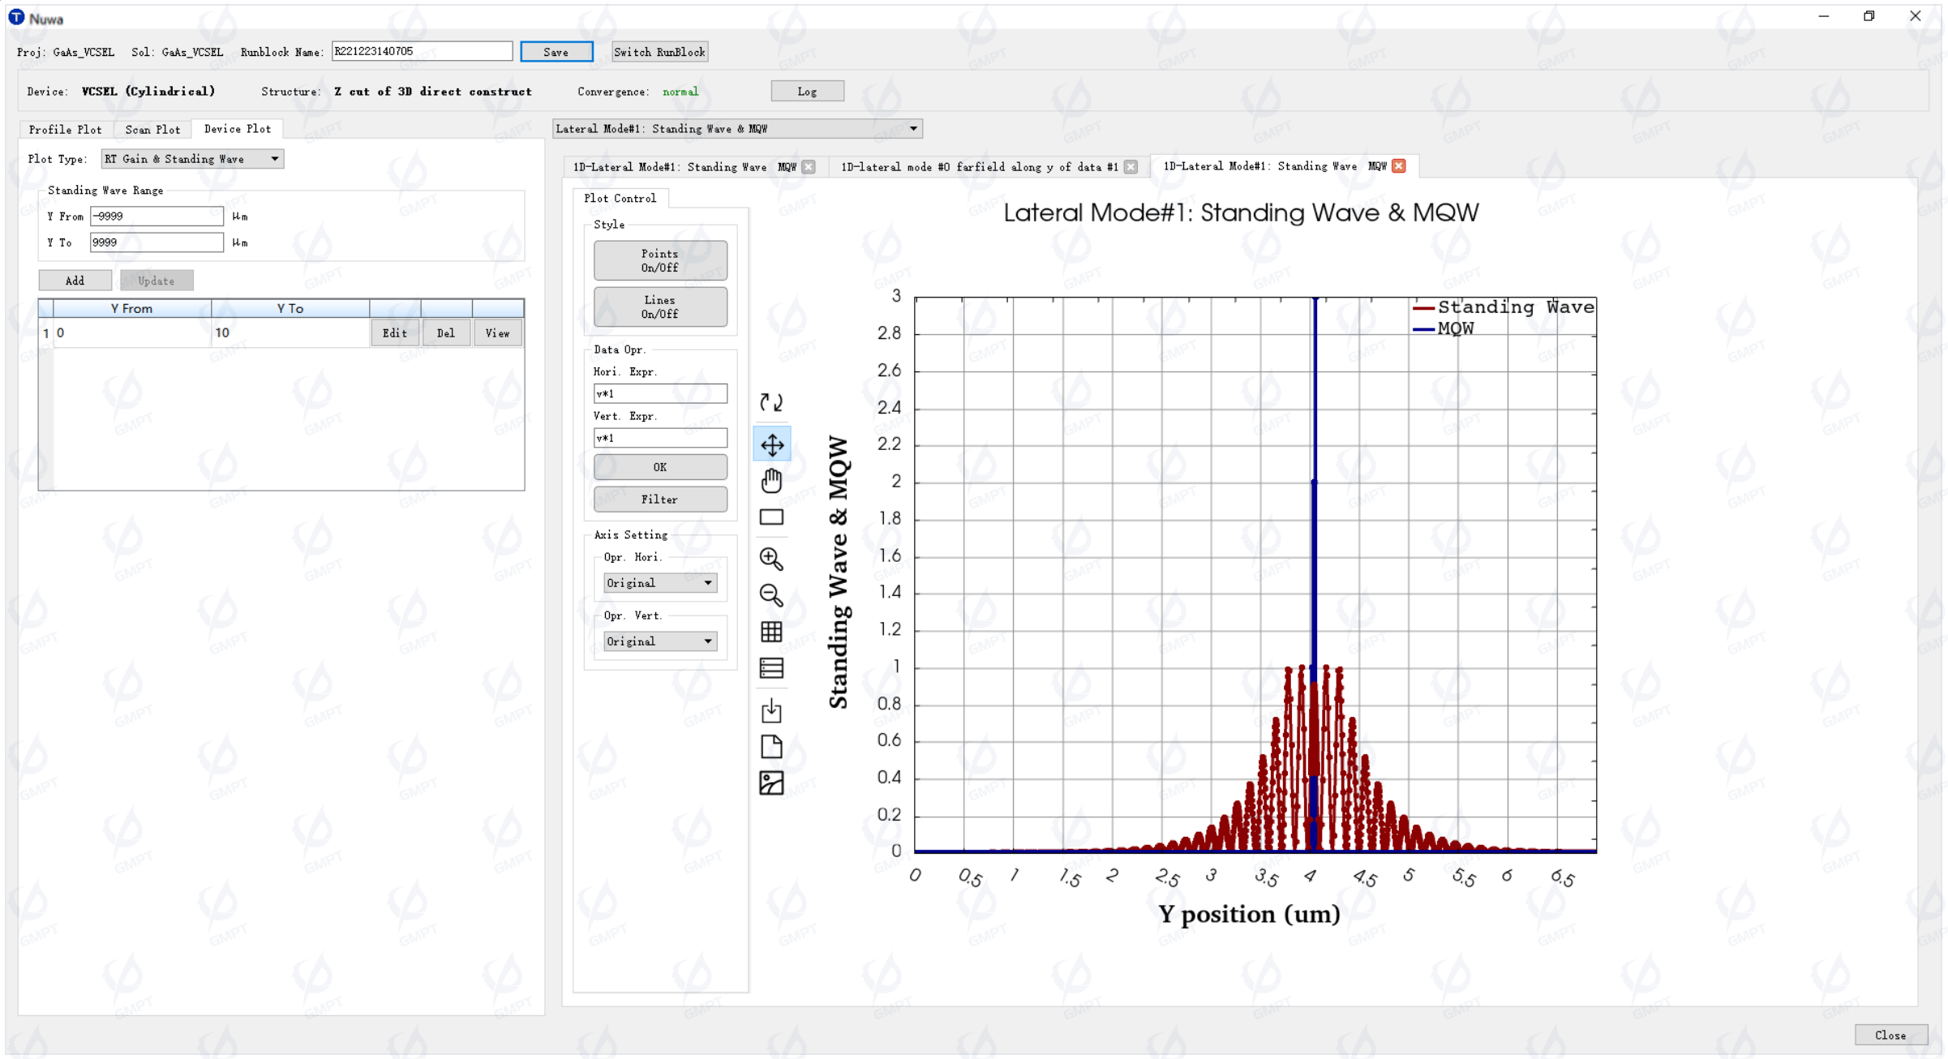Screen dimensions: 1948x1059
Task: Click the Save button
Action: [x=556, y=52]
